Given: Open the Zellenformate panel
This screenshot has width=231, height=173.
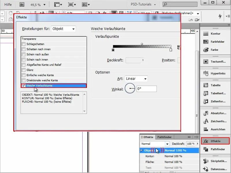Looking at the screenshot, I should point(215,101).
